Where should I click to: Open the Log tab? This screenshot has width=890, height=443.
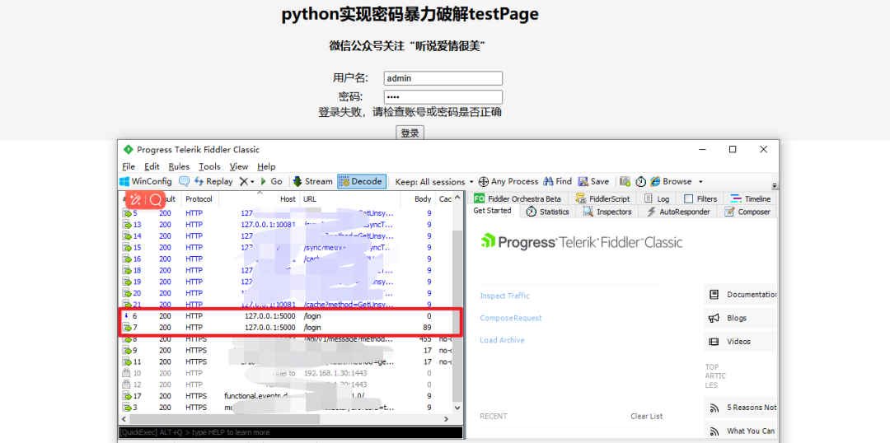tap(656, 198)
